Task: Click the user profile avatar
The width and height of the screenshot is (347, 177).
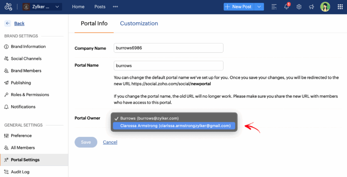Action: [325, 7]
